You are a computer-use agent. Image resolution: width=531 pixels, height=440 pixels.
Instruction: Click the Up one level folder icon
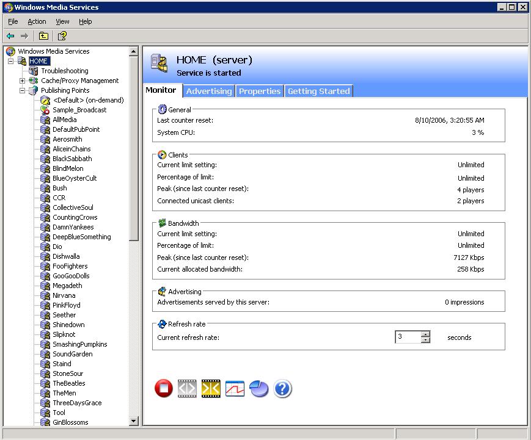(x=43, y=36)
